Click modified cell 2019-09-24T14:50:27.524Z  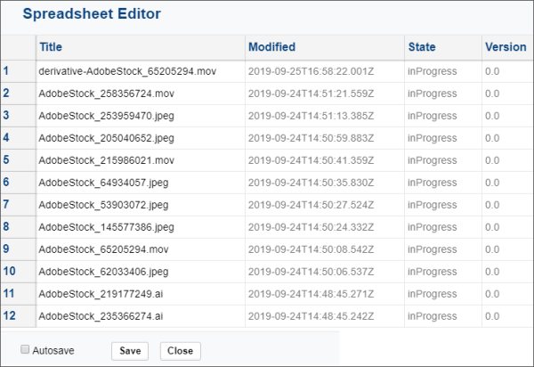(x=325, y=205)
